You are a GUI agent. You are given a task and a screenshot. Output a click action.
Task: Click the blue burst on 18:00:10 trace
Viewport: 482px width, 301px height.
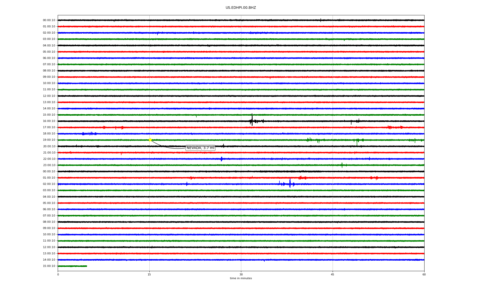coord(89,134)
